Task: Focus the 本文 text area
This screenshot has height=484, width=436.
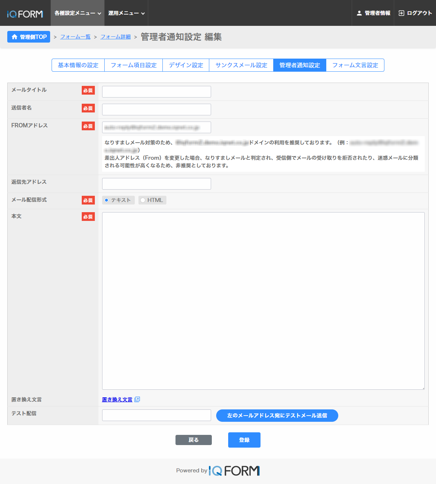Action: point(263,301)
